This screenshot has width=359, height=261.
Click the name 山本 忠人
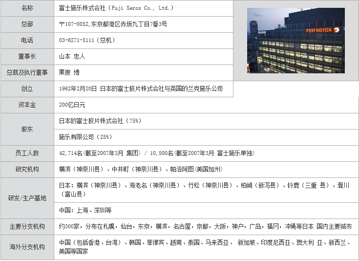(x=72, y=57)
